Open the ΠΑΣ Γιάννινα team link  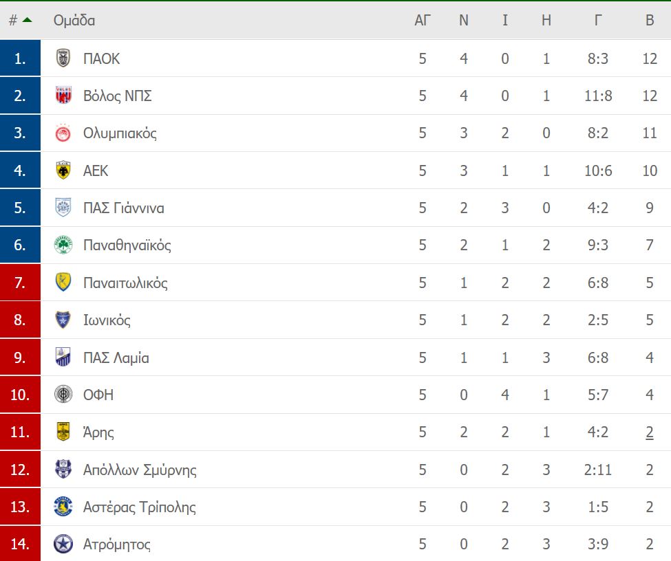124,208
